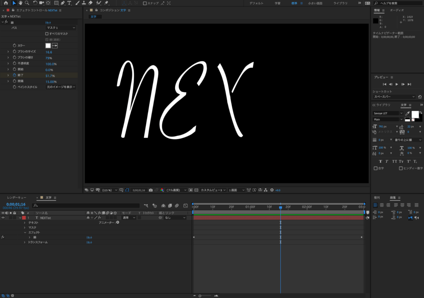424x298 pixels.
Task: Select the Type (T) tool
Action: coord(70,3)
